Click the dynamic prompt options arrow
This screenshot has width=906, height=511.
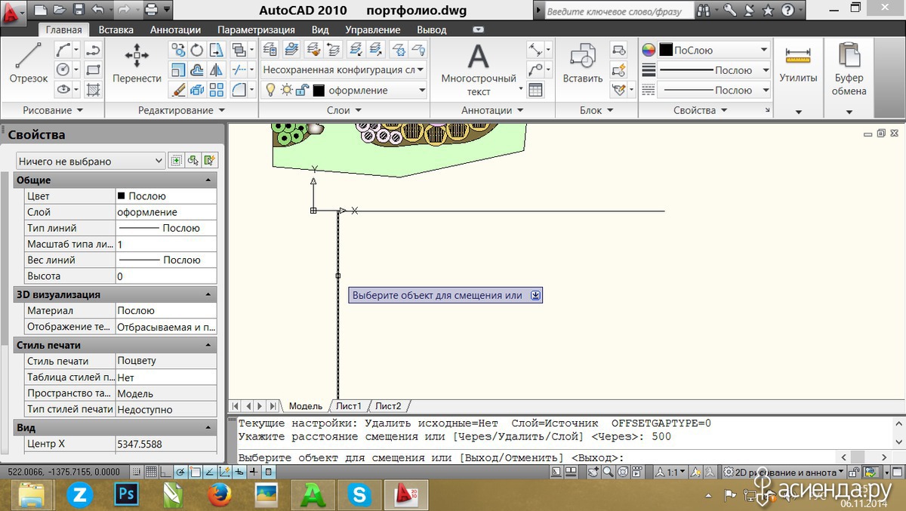click(x=535, y=295)
